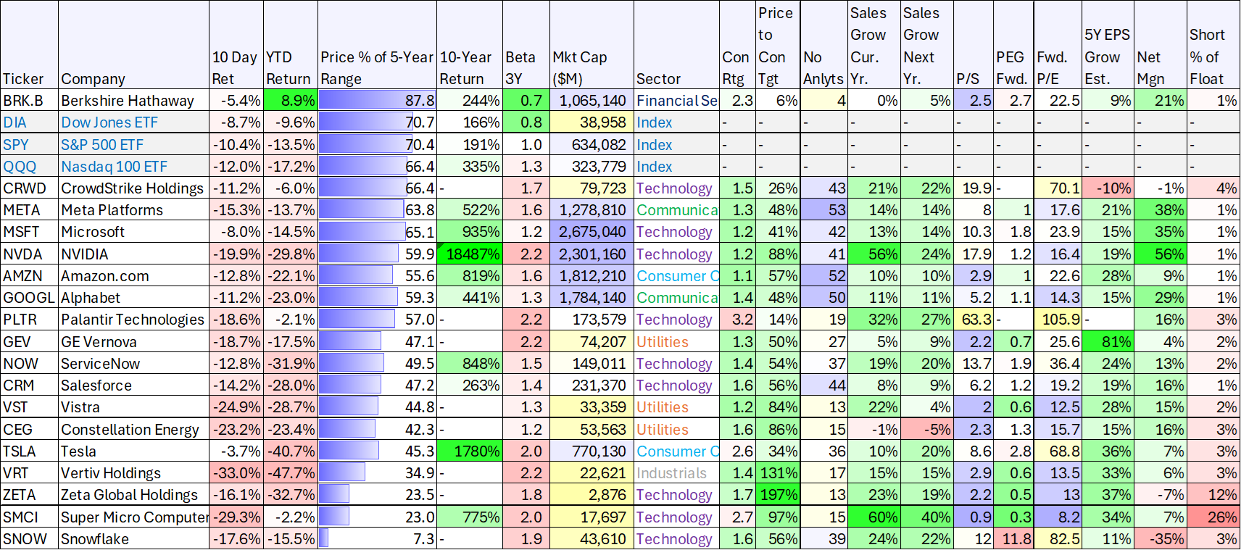
Task: Select the Price % of 5-Year Range header
Action: click(x=378, y=45)
